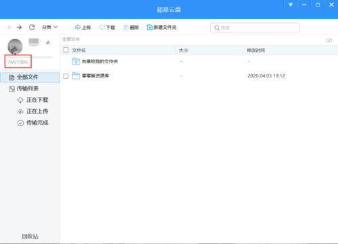
Task: Create a new folder with 新建文件夹
Action: coord(162,28)
